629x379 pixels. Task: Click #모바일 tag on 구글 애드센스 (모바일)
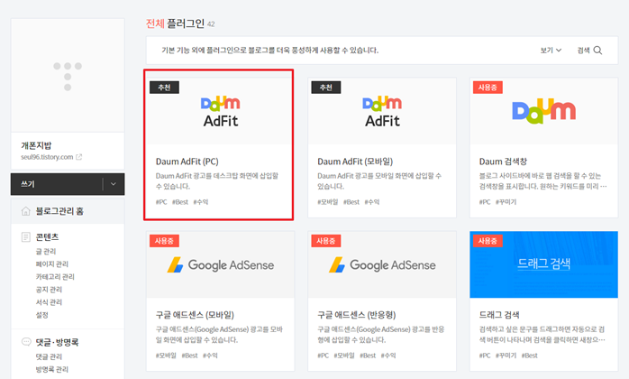(x=166, y=356)
